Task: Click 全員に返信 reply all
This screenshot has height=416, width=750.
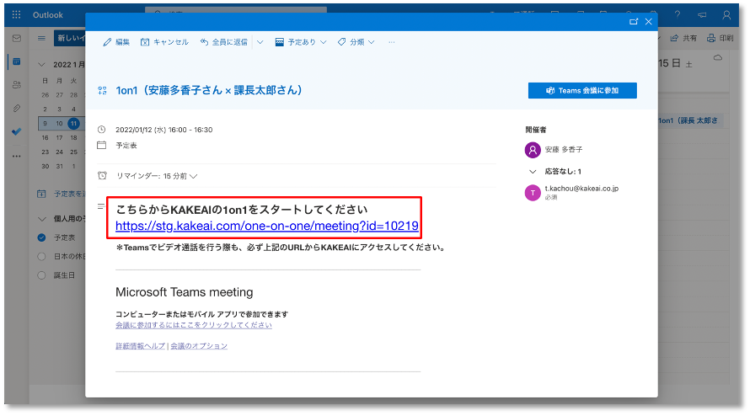Action: coord(224,42)
